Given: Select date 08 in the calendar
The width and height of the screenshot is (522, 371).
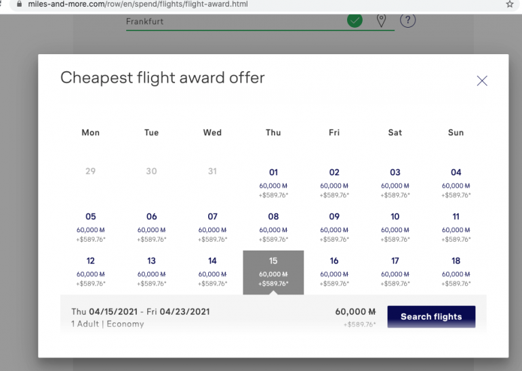Looking at the screenshot, I should pos(273,227).
